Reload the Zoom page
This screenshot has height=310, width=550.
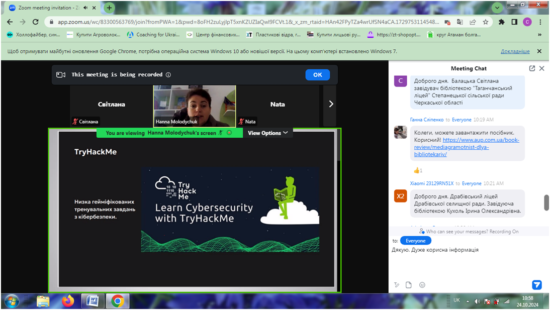tap(35, 22)
